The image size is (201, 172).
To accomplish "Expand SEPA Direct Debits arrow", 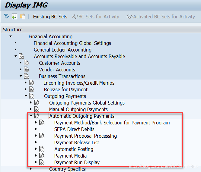I will tap(36, 129).
